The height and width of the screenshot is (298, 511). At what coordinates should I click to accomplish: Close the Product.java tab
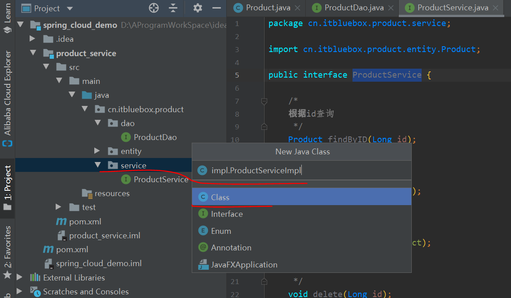click(298, 8)
